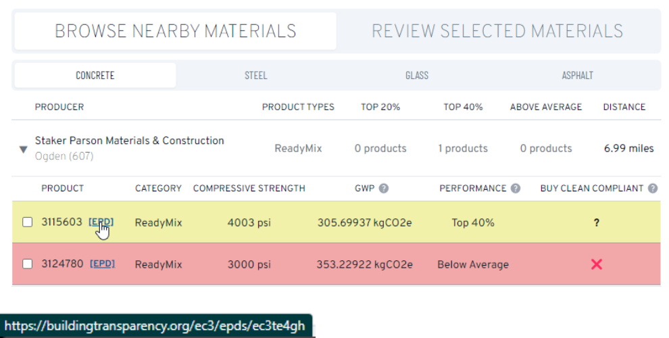Viewport: 669px width, 338px height.
Task: Click the Buy Clean Compliant help icon
Action: pos(653,189)
